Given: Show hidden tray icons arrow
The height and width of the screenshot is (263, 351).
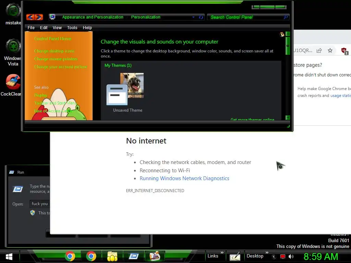Looking at the screenshot, I should tap(274, 257).
